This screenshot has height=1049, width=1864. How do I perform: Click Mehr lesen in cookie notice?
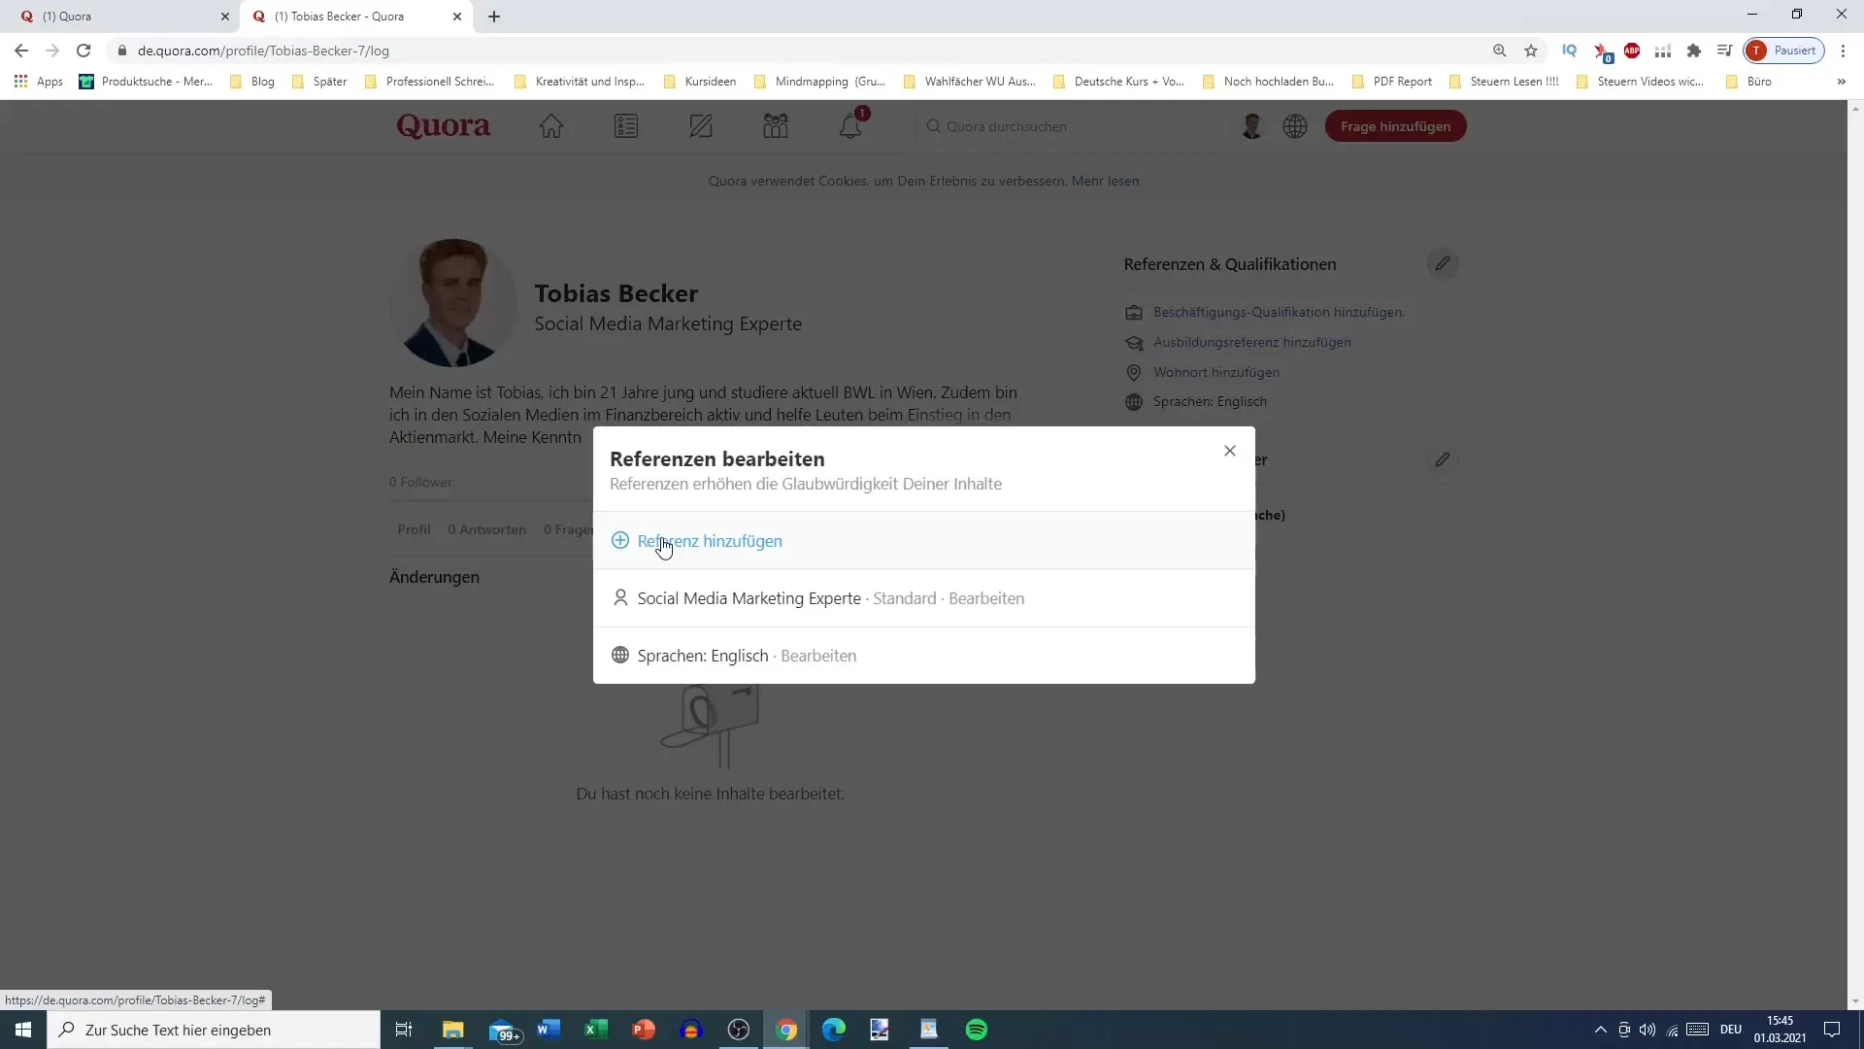click(x=1105, y=181)
